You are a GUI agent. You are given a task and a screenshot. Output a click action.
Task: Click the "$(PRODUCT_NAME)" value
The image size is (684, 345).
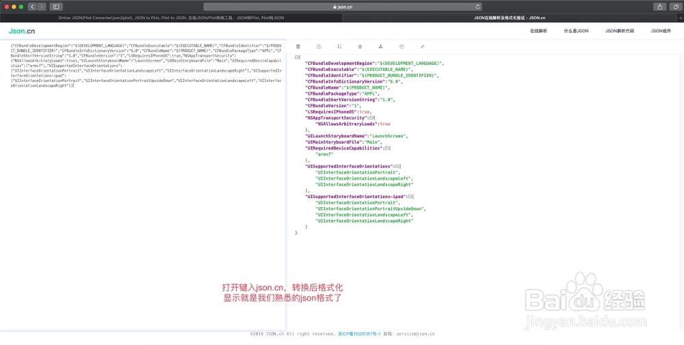(365, 88)
